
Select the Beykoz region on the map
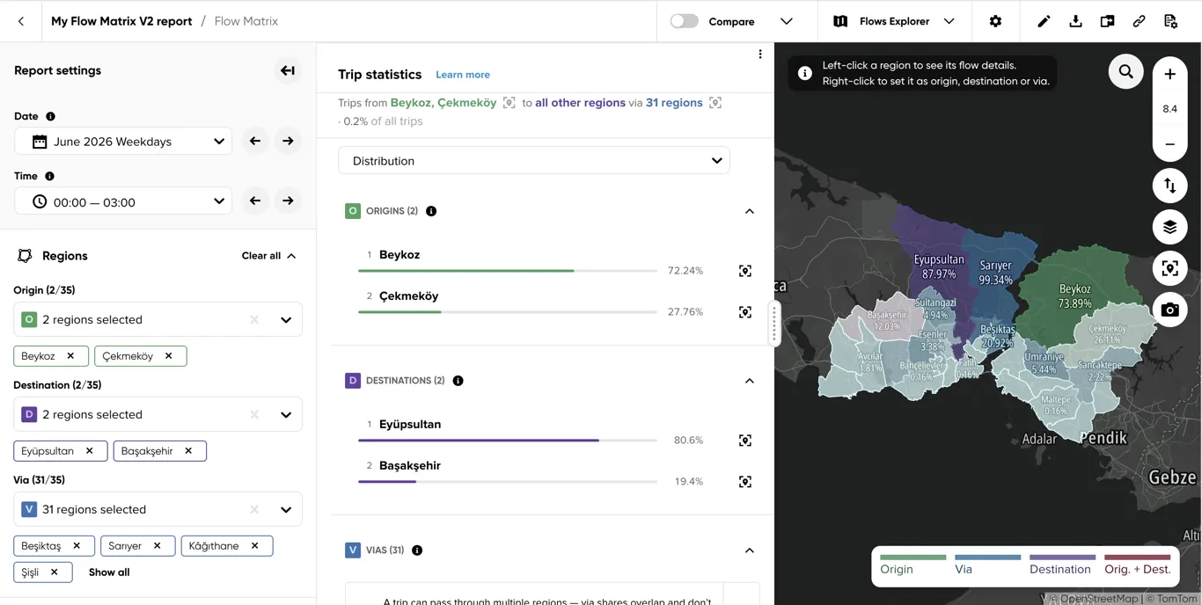click(1074, 295)
